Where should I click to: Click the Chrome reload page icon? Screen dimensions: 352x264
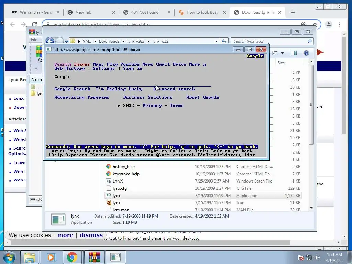click(34, 24)
